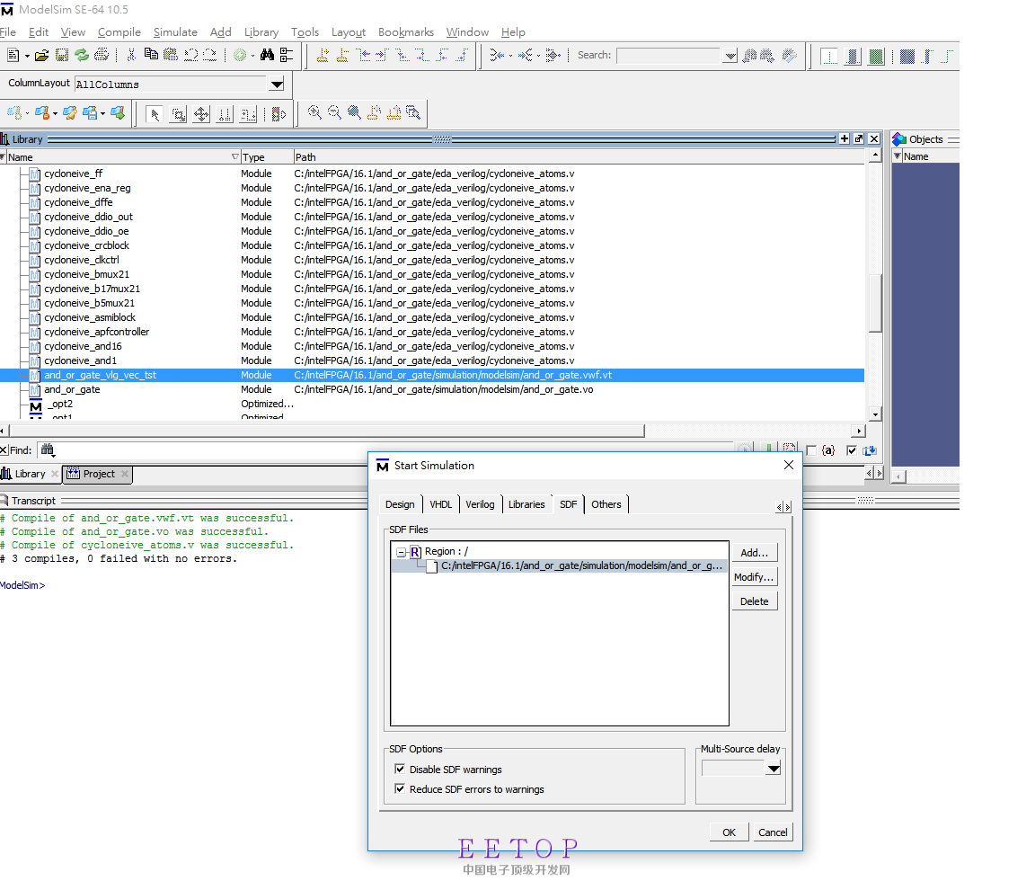The height and width of the screenshot is (881, 1035).
Task: Click the Copy icon in toolbar
Action: point(151,56)
